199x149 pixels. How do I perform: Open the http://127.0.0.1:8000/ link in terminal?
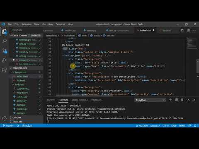(x=104, y=112)
